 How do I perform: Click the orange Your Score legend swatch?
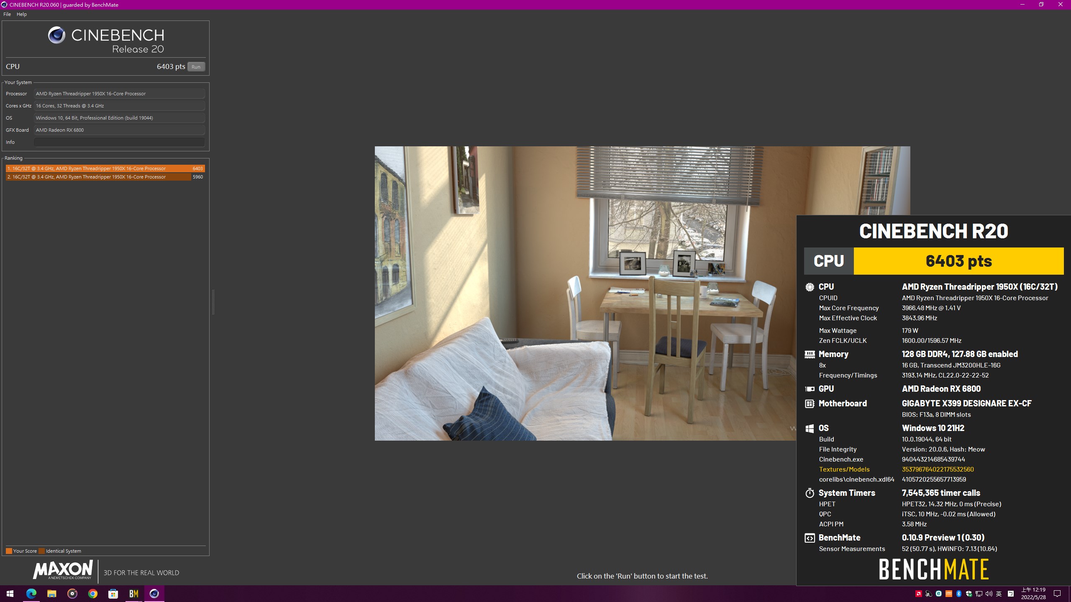point(9,551)
